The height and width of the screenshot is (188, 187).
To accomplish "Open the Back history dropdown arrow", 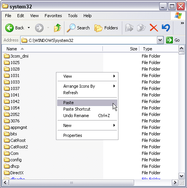I will [x=29, y=27].
